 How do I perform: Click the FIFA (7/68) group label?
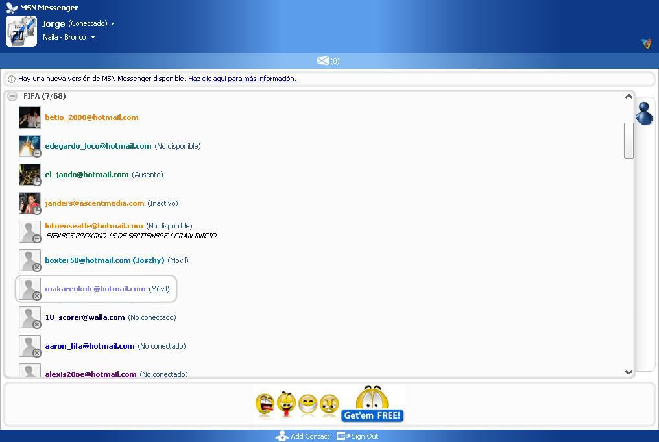click(45, 96)
